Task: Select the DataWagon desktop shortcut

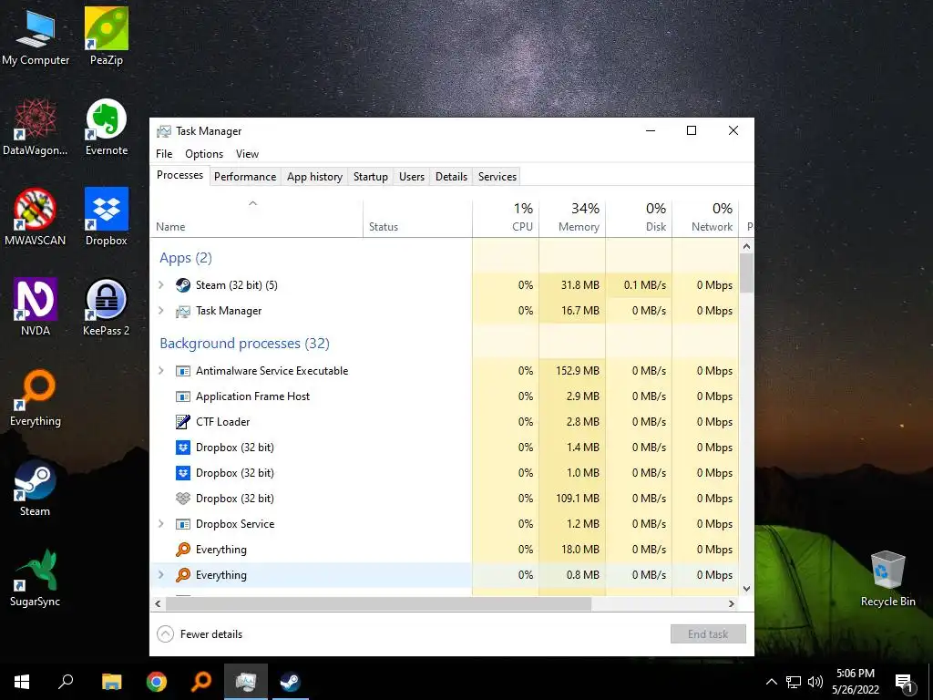Action: (36, 128)
